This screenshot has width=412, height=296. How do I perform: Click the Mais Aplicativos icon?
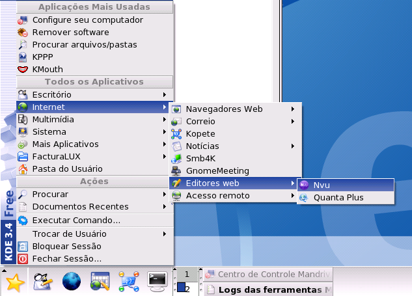tap(23, 144)
